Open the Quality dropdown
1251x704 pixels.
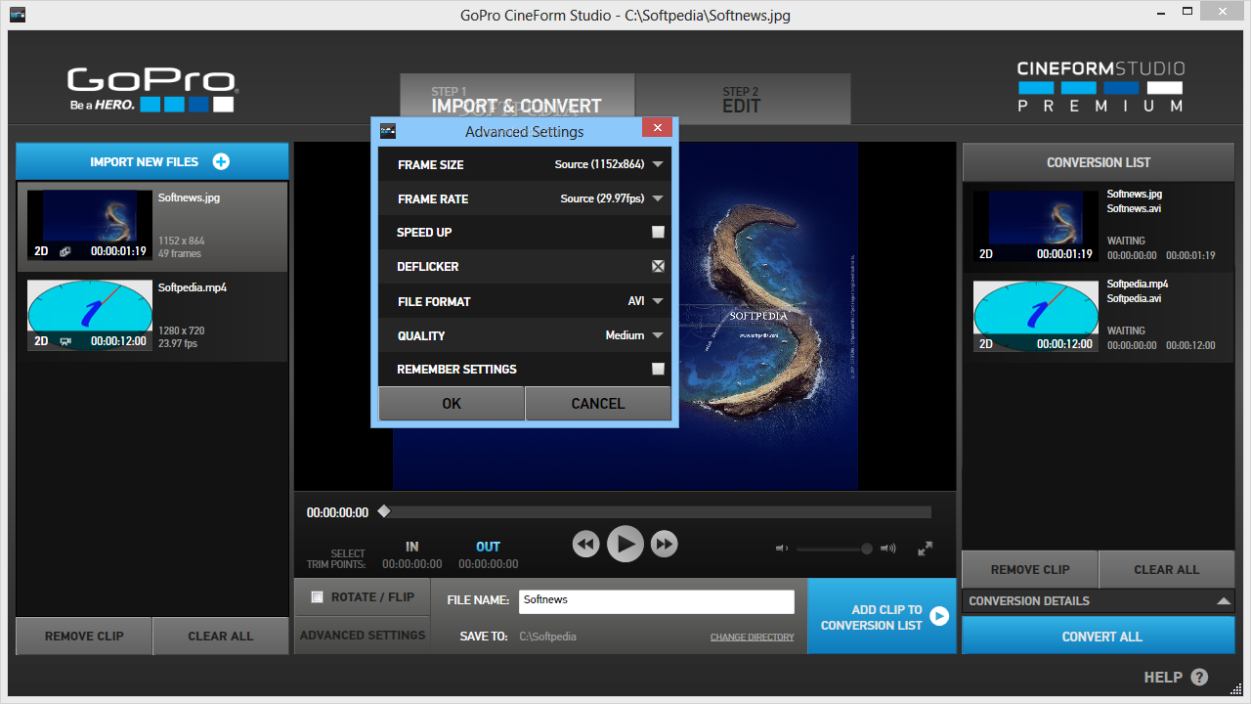(x=658, y=335)
